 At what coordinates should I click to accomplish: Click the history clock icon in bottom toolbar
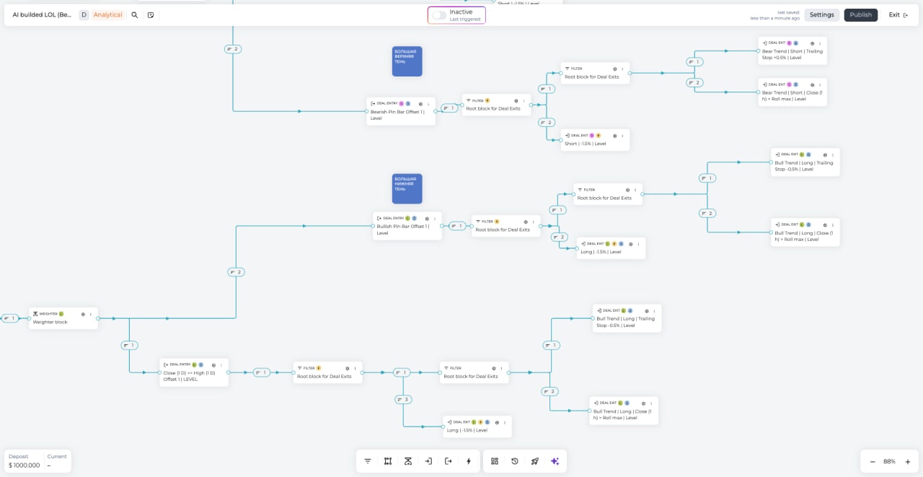(x=514, y=460)
